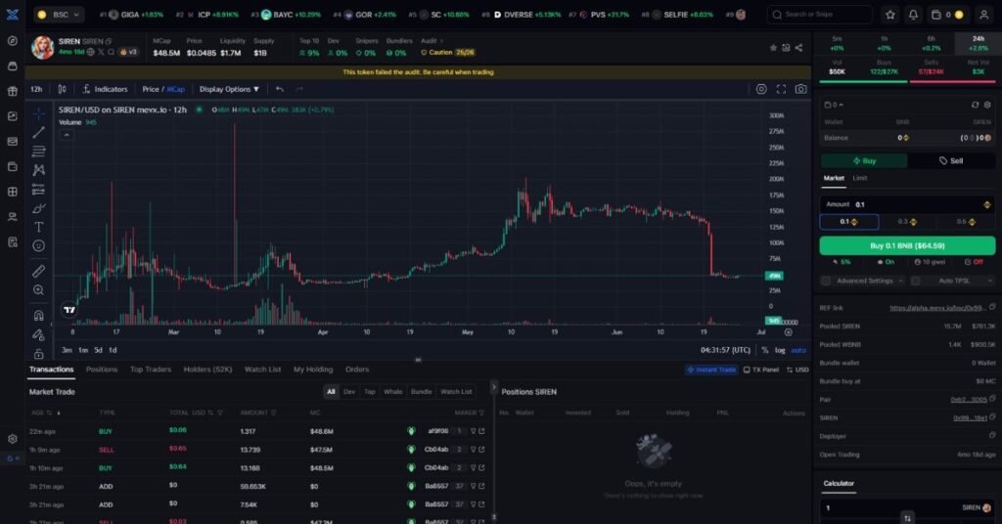Image resolution: width=1002 pixels, height=524 pixels.
Task: Expand the Advanced Settings chevron
Action: [900, 281]
